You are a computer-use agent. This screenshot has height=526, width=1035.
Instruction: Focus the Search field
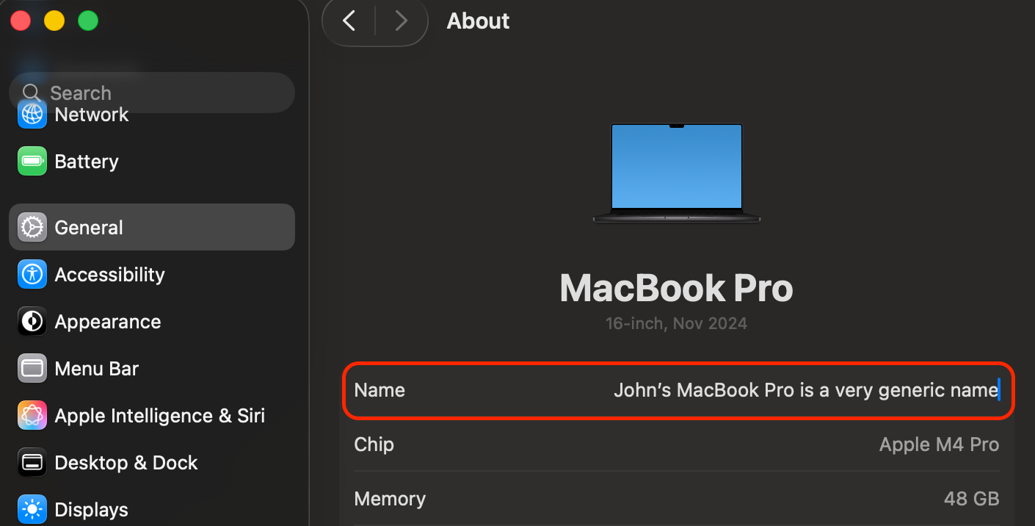point(152,93)
